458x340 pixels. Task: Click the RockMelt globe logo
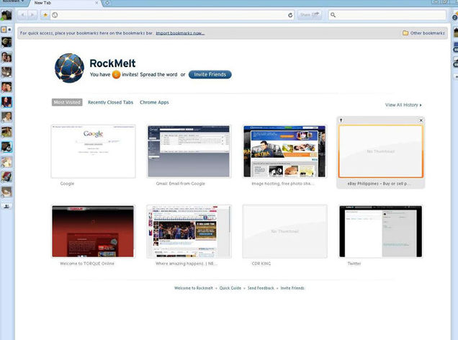[69, 68]
